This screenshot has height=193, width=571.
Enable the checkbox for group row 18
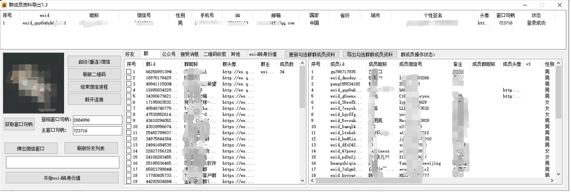click(129, 176)
